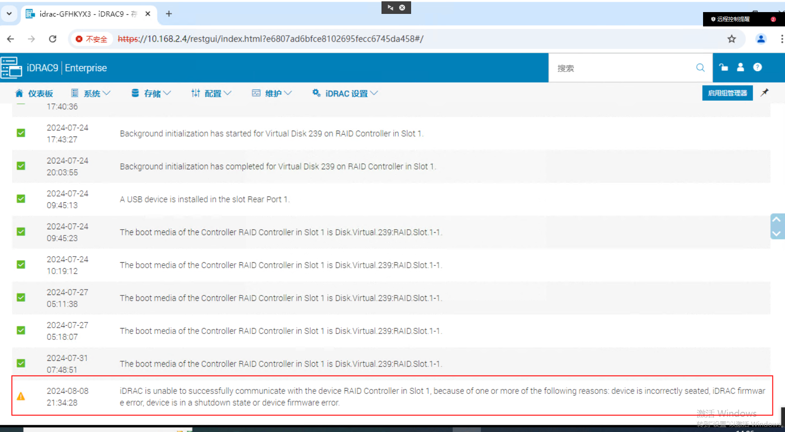The height and width of the screenshot is (432, 785).
Task: Click the up arrow on side scroller
Action: 776,220
